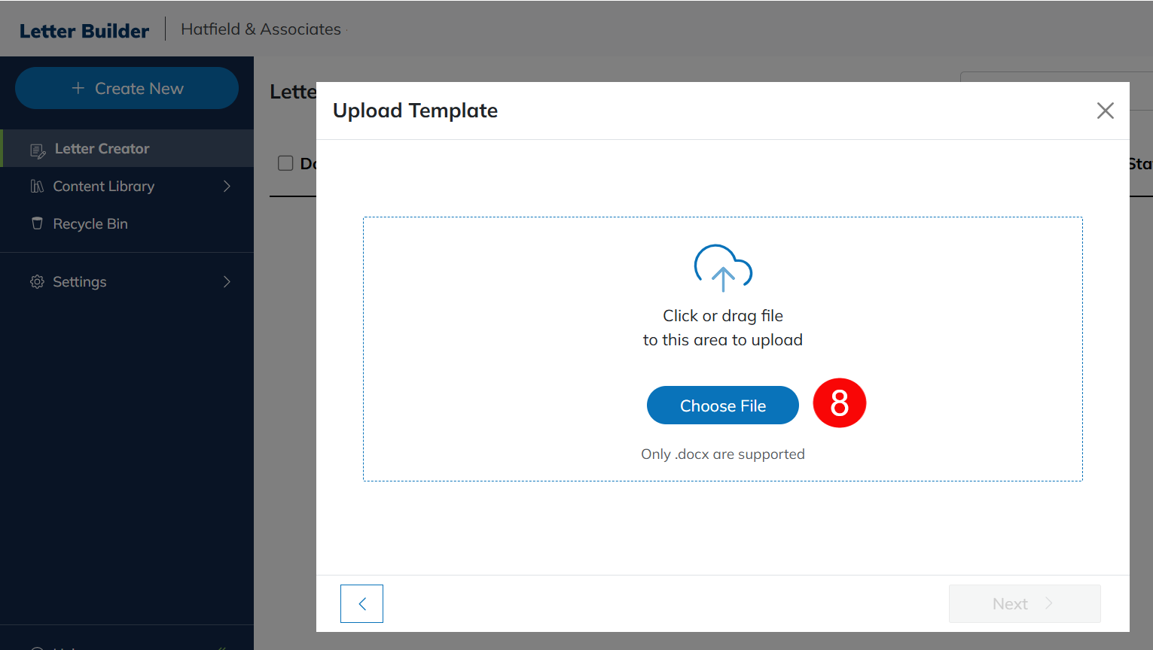Close the Upload Template dialog

tap(1105, 111)
